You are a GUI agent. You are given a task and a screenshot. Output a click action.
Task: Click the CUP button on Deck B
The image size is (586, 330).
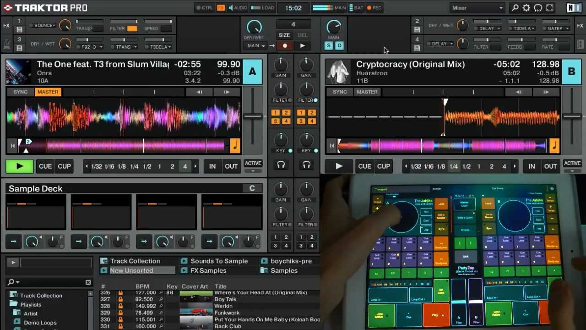pyautogui.click(x=384, y=166)
